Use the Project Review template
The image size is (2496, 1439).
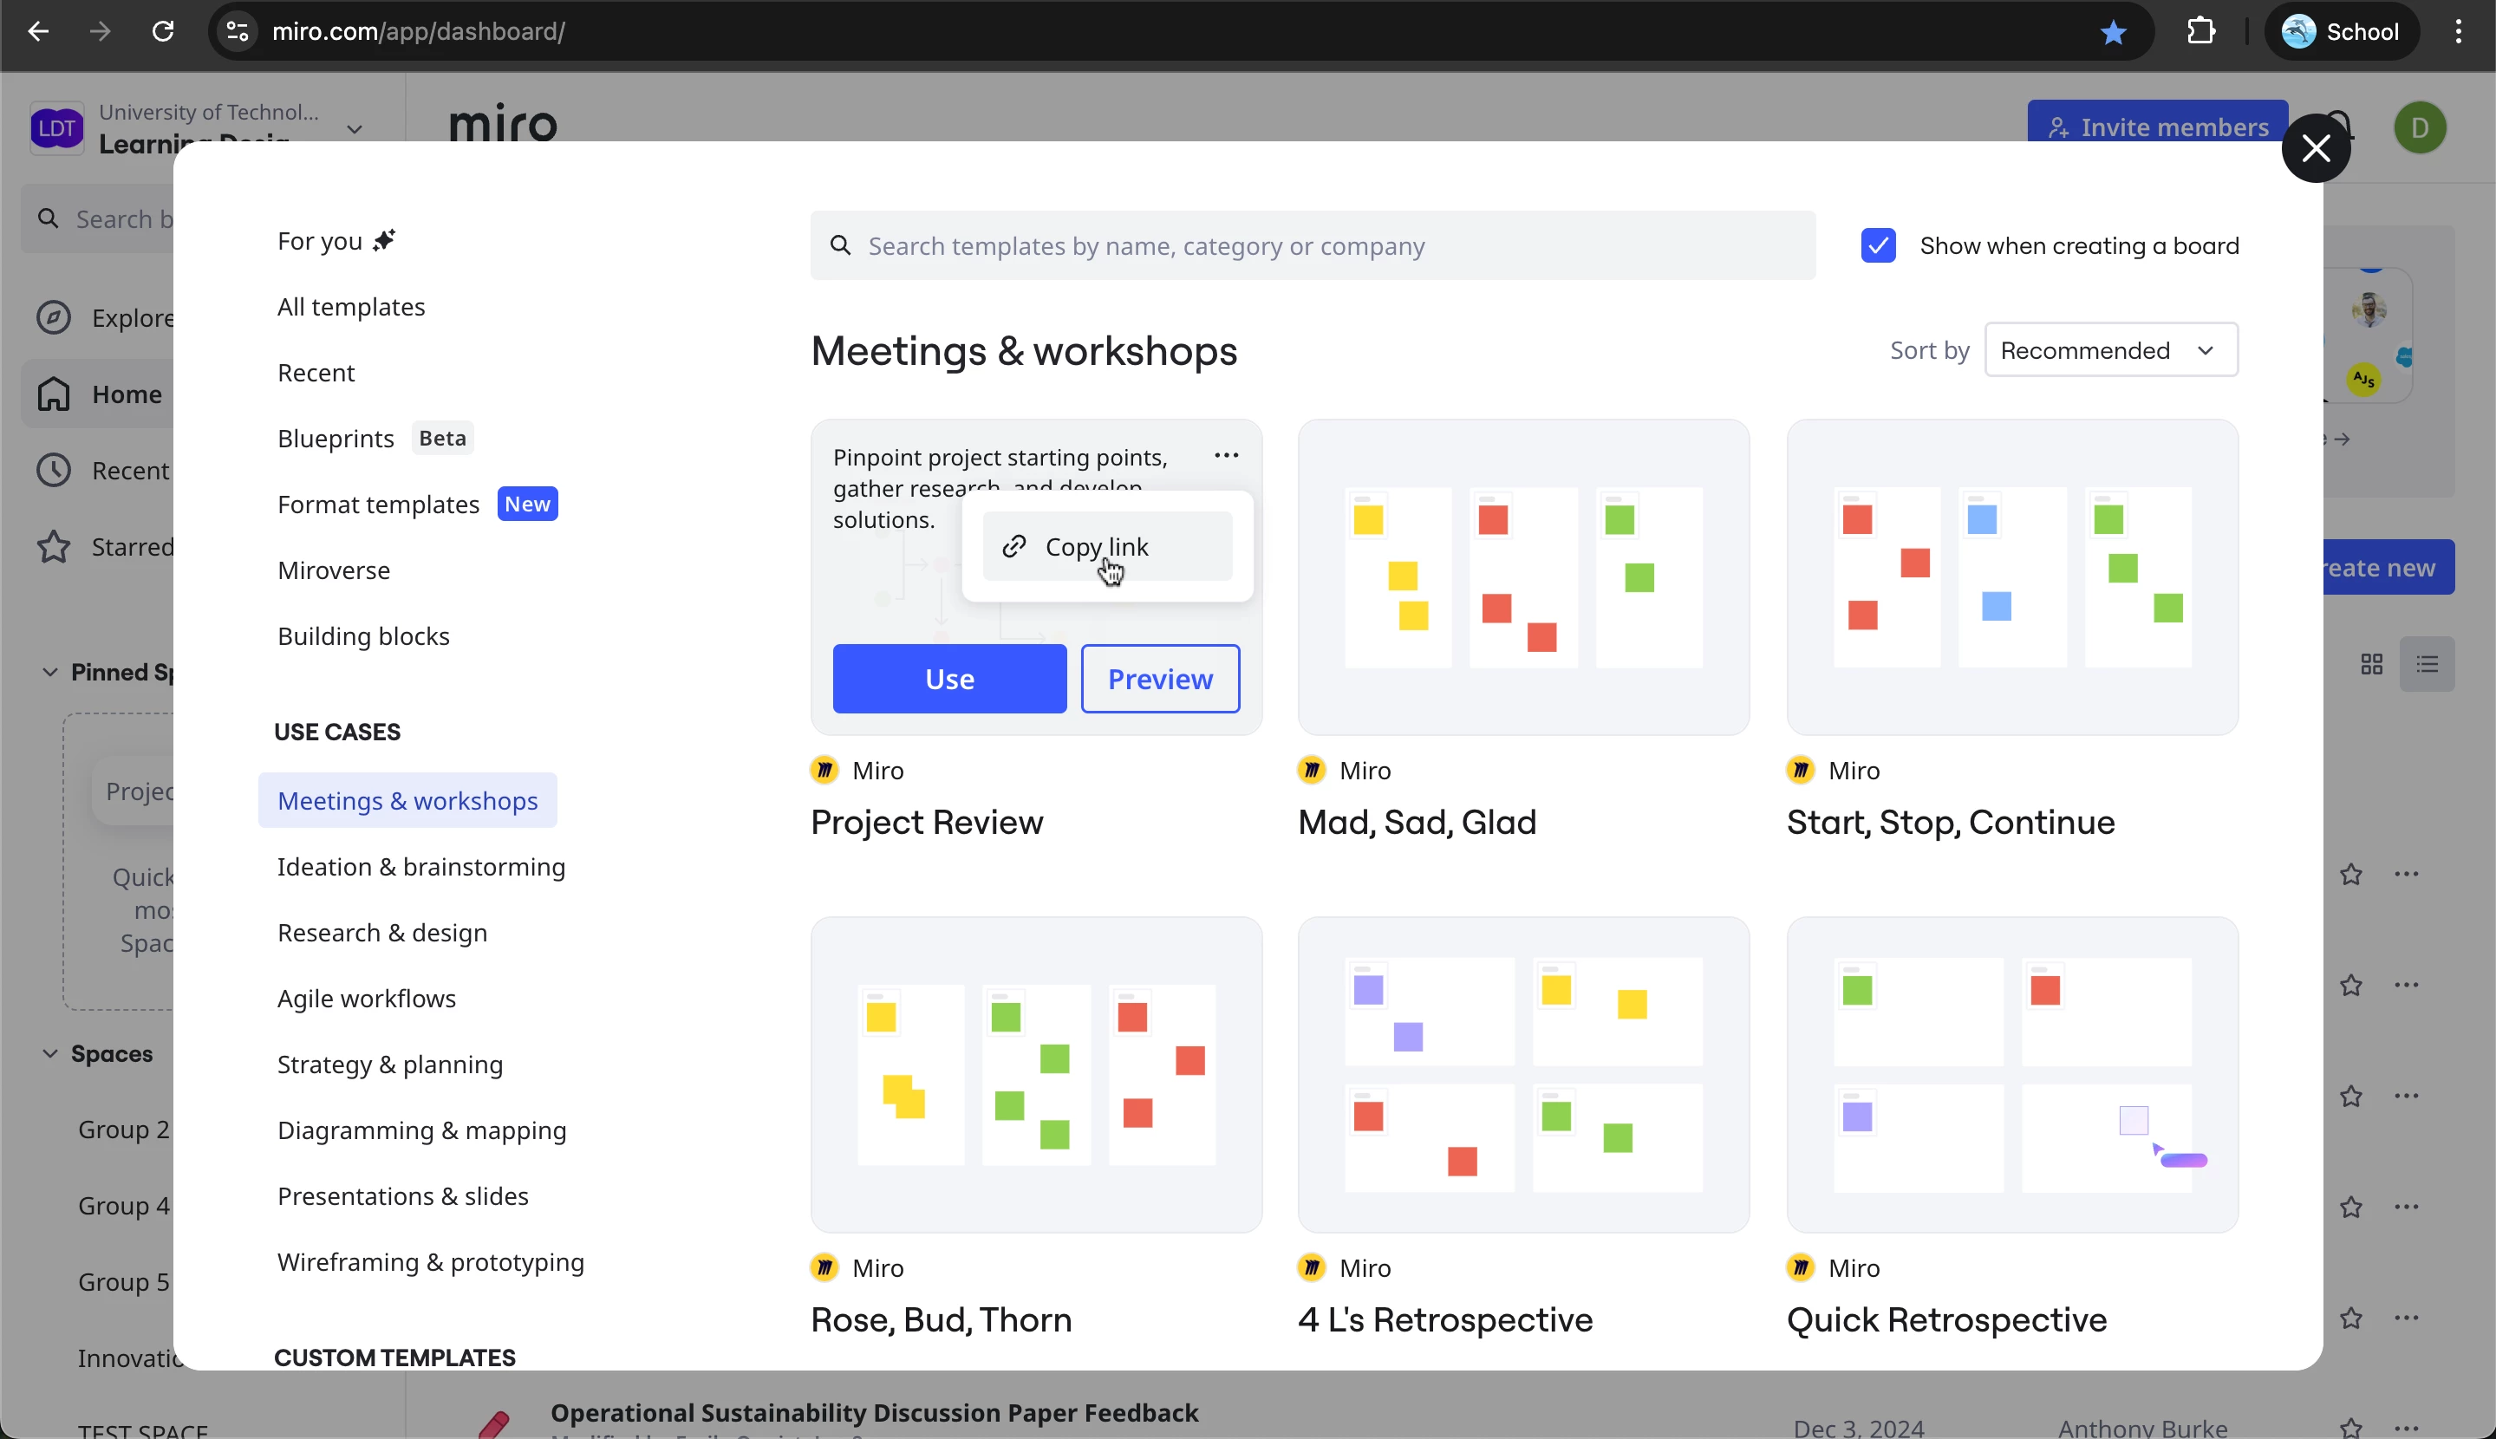coord(948,679)
